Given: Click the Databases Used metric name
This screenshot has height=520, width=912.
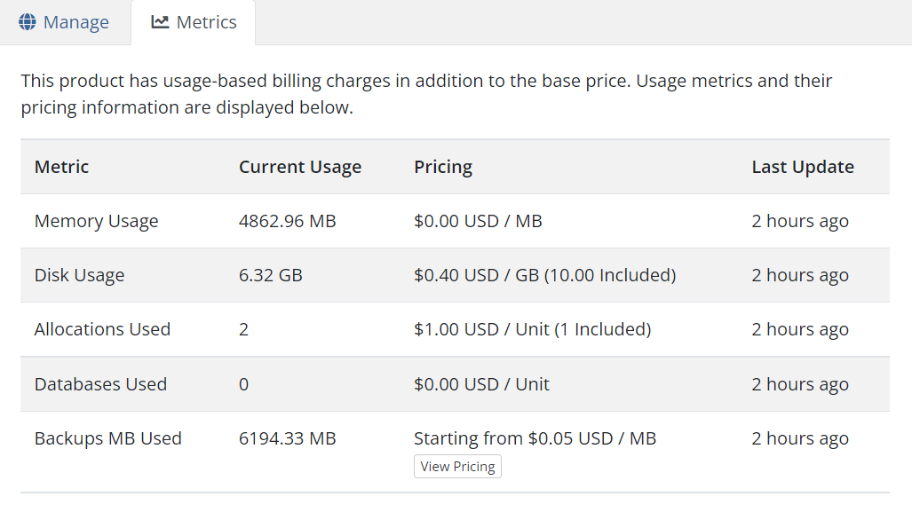Looking at the screenshot, I should pos(100,384).
